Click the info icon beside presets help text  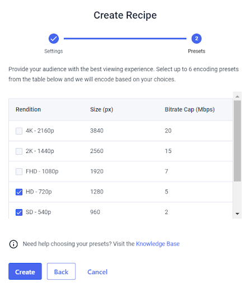(x=13, y=244)
